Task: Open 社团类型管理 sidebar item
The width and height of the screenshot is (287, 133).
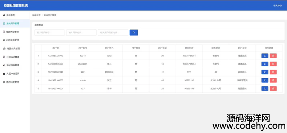Action: pos(15,32)
